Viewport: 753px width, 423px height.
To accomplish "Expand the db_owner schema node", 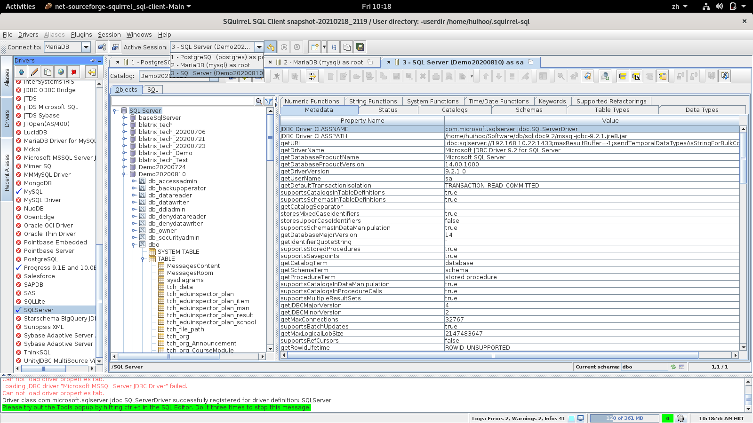I will pos(134,231).
